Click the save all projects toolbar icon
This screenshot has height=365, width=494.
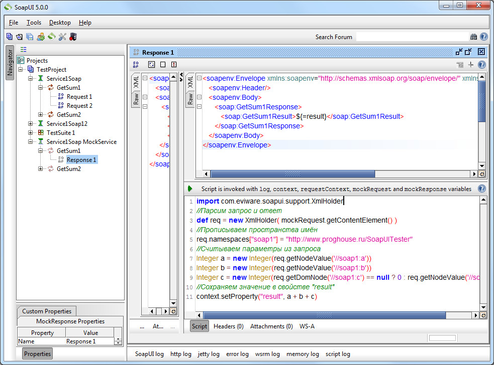(30, 37)
